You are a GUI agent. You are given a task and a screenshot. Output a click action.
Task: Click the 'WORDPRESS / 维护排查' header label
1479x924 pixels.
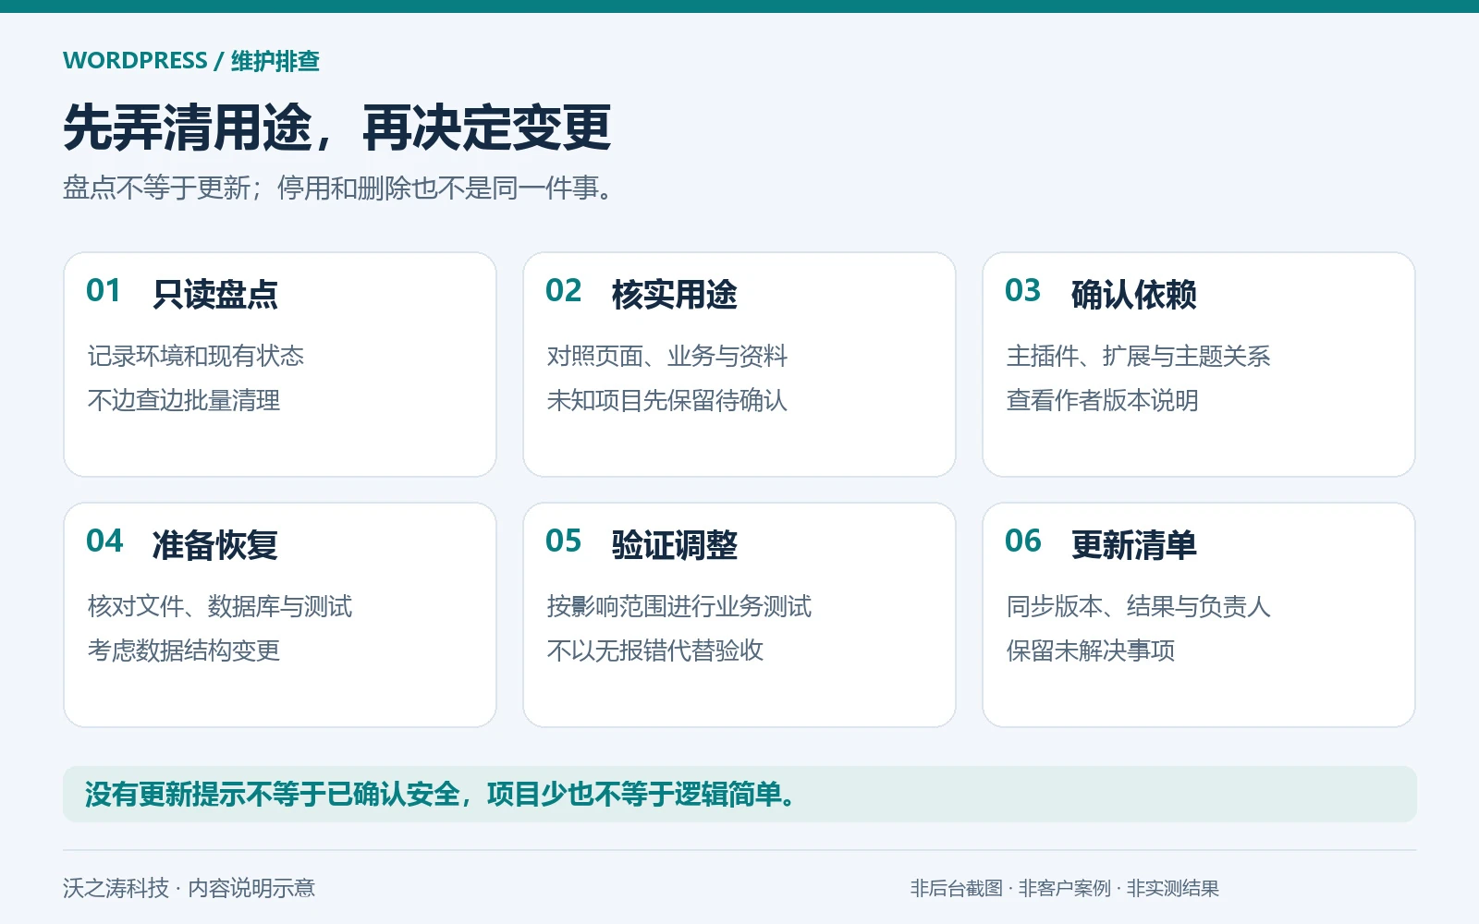(191, 61)
